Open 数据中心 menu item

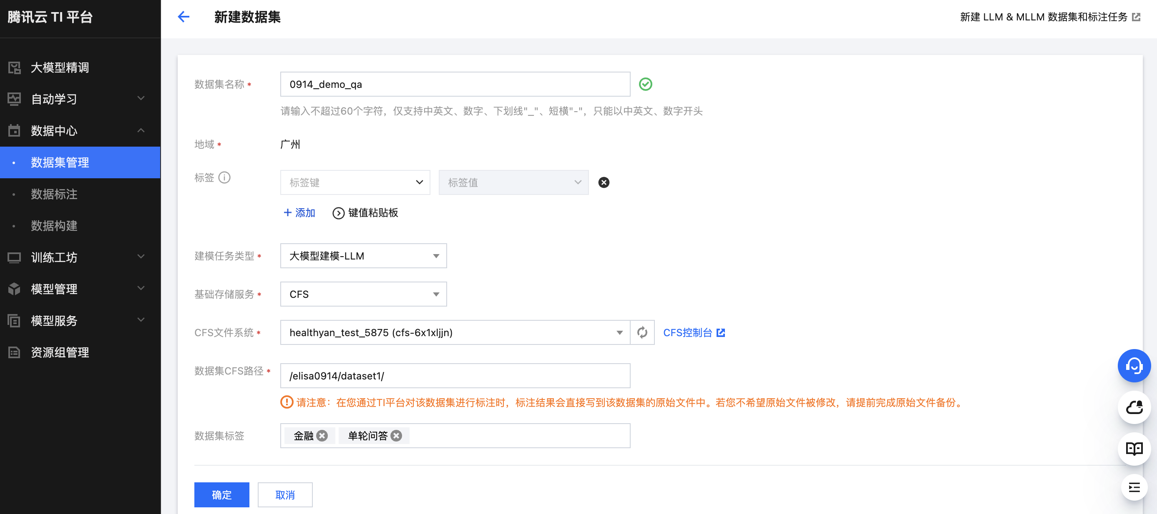80,130
